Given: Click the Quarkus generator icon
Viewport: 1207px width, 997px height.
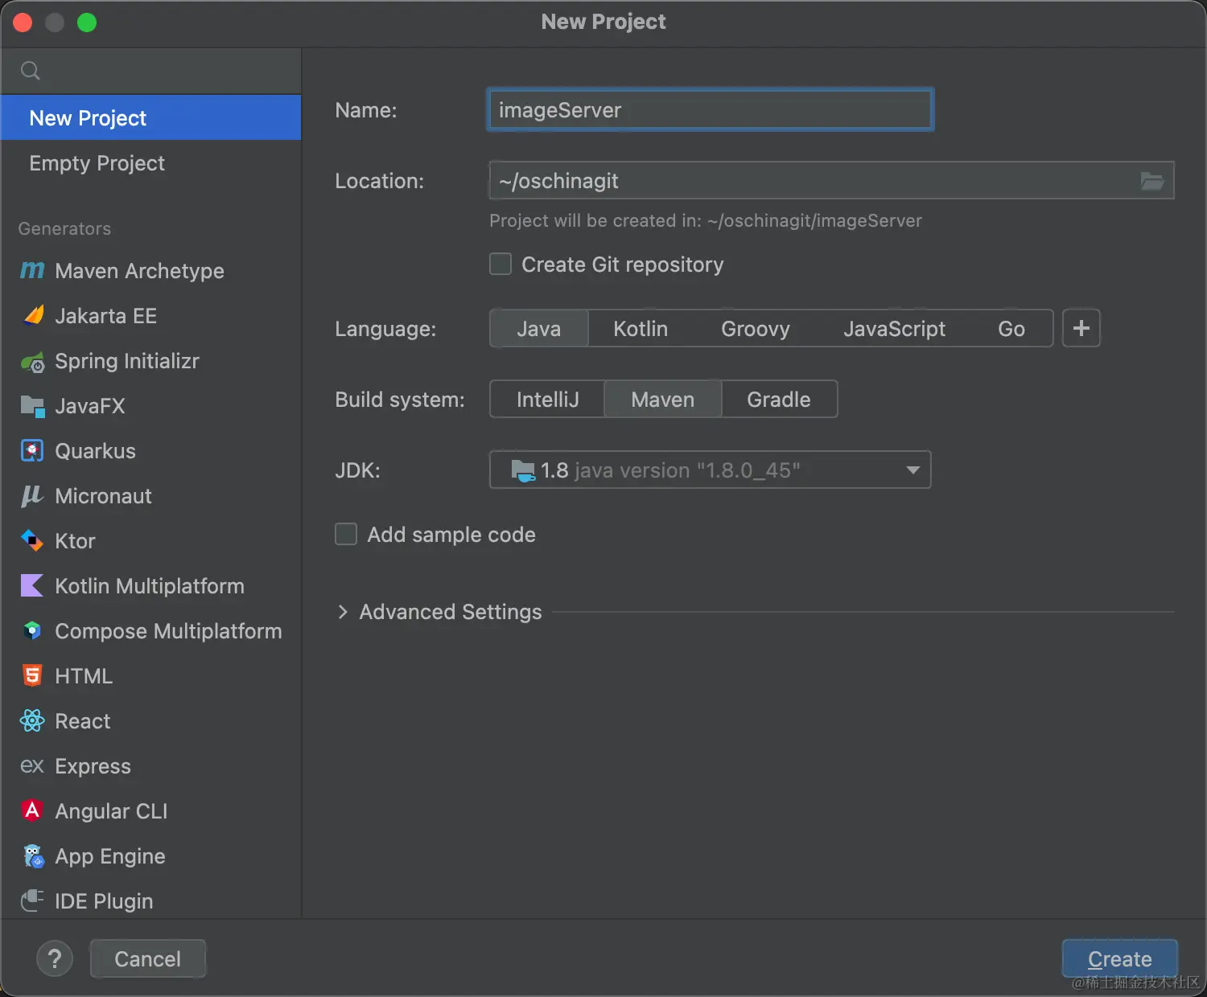Looking at the screenshot, I should pyautogui.click(x=32, y=451).
